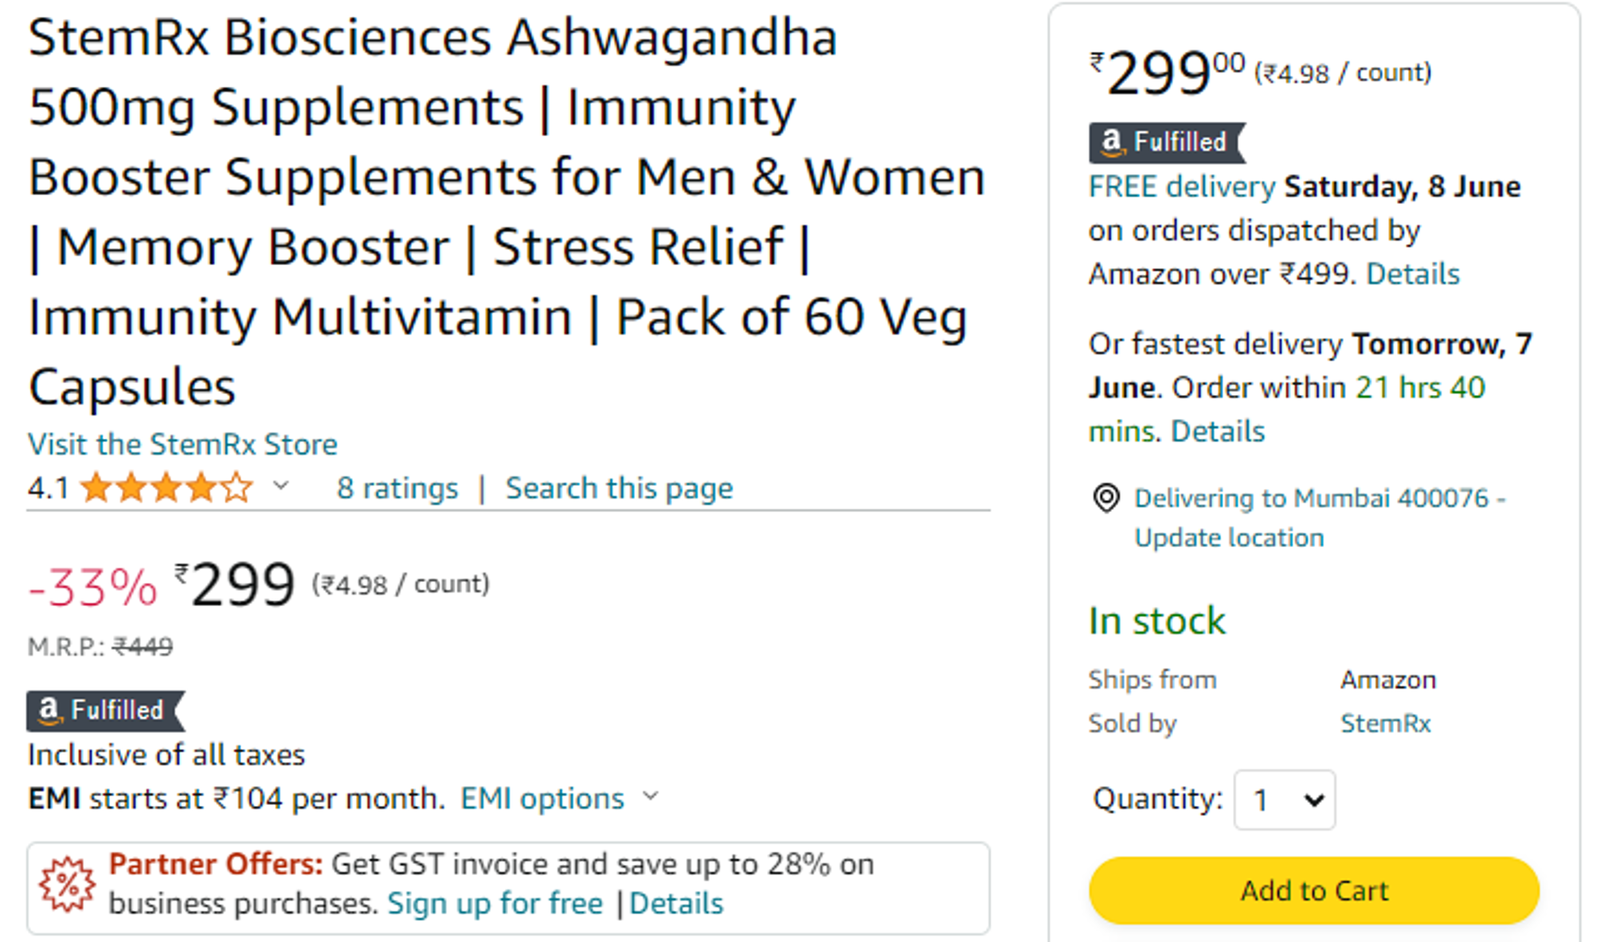The image size is (1612, 942).
Task: Click Update location link
Action: tap(1229, 537)
